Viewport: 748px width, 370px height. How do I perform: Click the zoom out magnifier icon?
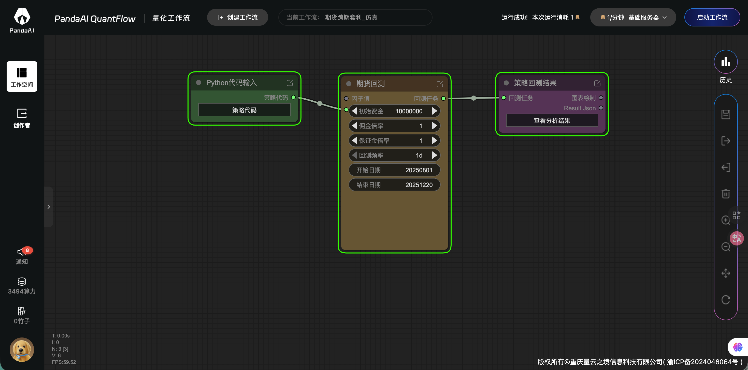pos(726,247)
